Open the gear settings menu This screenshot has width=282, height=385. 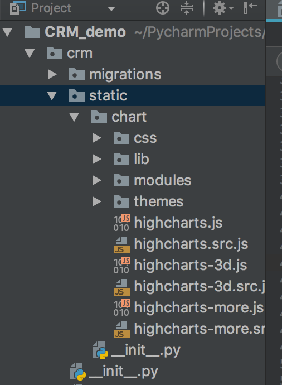223,8
